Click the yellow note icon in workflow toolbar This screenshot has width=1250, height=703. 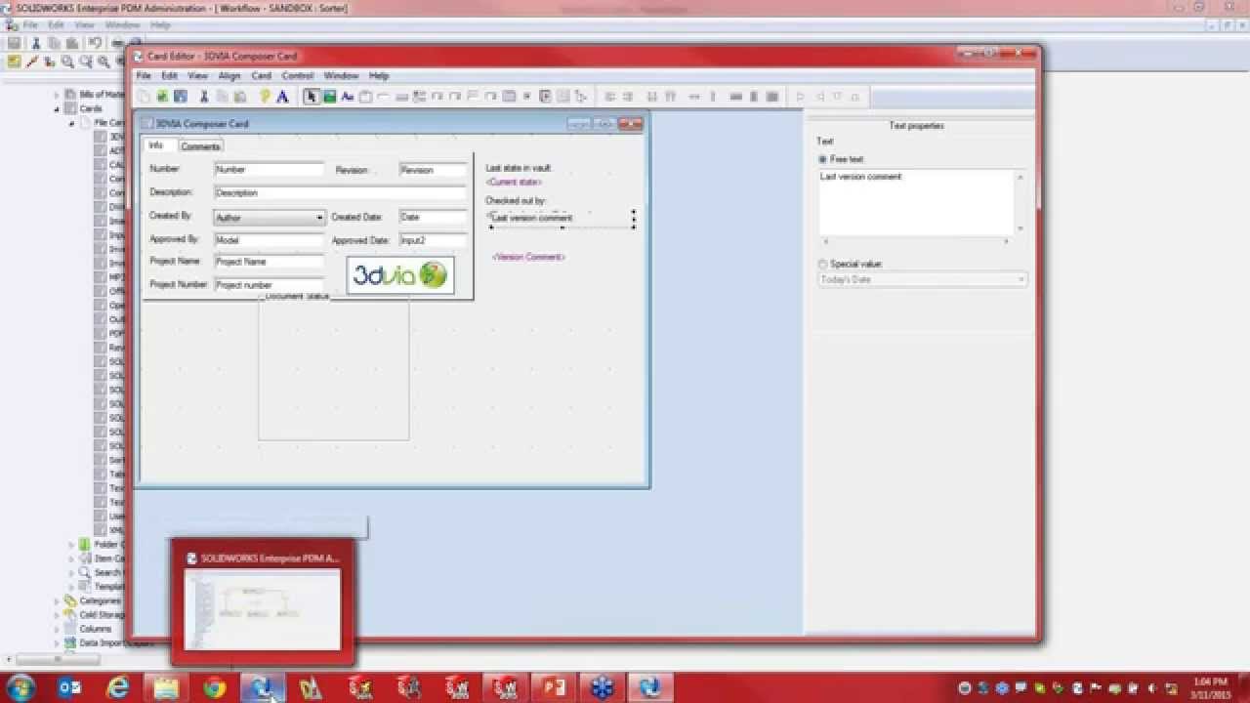click(x=14, y=62)
